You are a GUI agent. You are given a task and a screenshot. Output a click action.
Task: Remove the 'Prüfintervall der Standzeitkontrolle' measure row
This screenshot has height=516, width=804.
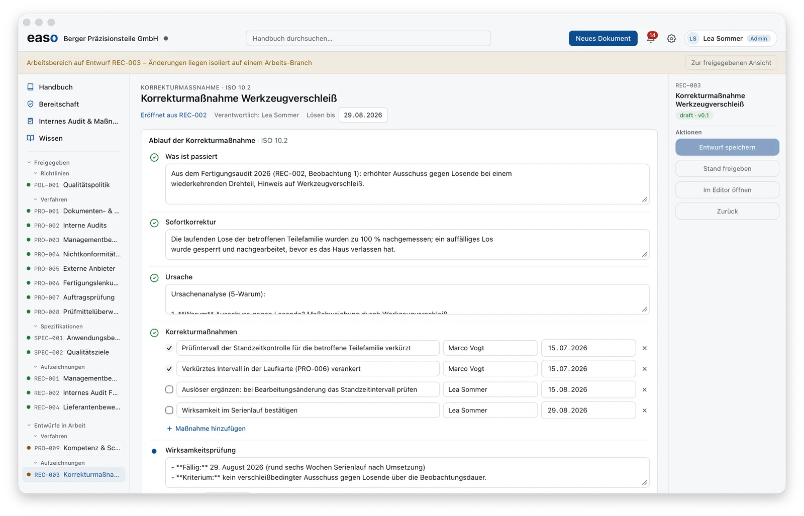click(644, 348)
